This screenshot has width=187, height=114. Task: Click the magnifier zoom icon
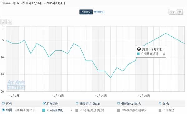[9, 22]
